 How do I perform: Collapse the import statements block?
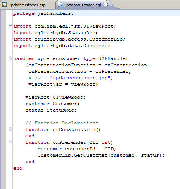(10, 26)
